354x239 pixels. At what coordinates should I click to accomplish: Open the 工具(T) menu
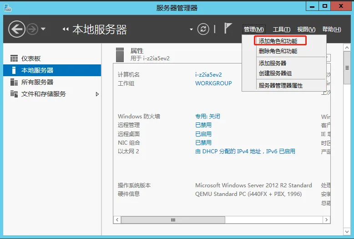coord(281,29)
